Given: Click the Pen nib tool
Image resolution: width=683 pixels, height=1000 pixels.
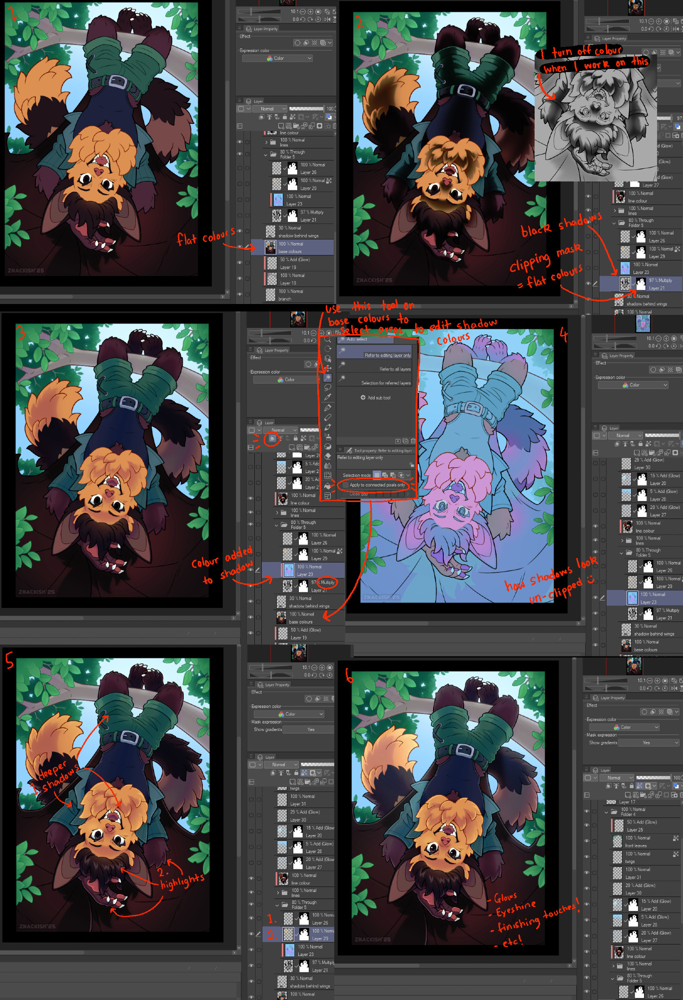Looking at the screenshot, I should (x=328, y=407).
